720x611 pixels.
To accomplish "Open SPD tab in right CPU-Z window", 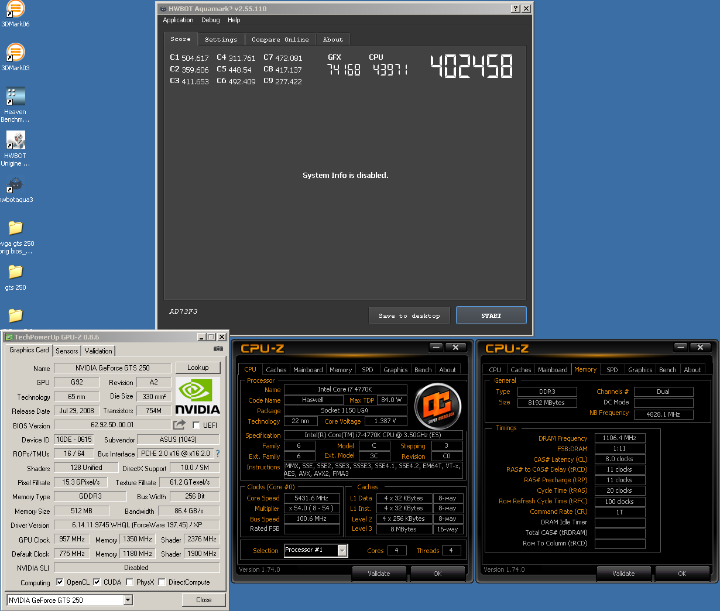I will click(612, 370).
